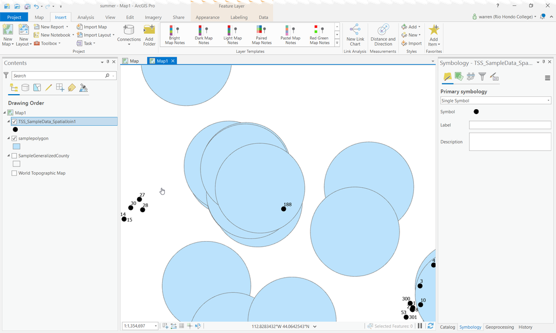This screenshot has height=333, width=556.
Task: Switch to List By Snapping
Action: coord(60,88)
